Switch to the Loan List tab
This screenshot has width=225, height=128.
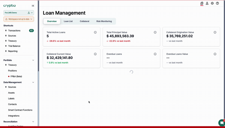click(x=68, y=21)
